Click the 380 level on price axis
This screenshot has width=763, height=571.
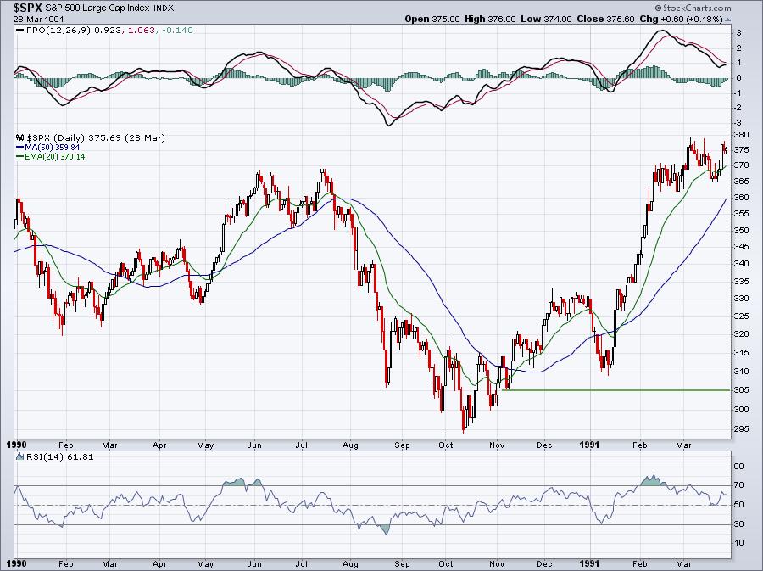tap(740, 135)
